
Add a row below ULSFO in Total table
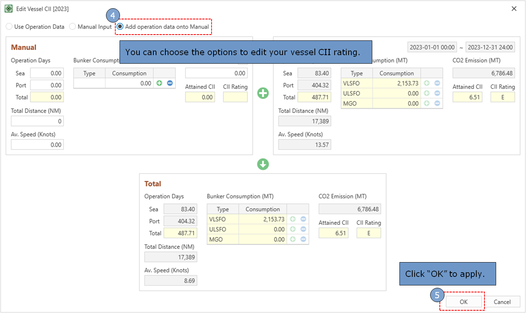tap(293, 229)
